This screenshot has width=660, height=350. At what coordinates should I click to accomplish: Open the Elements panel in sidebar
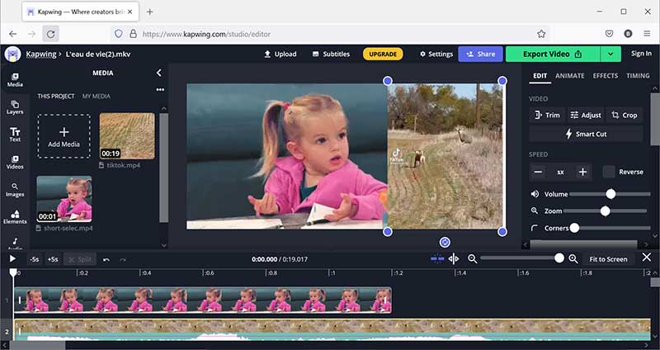[15, 217]
